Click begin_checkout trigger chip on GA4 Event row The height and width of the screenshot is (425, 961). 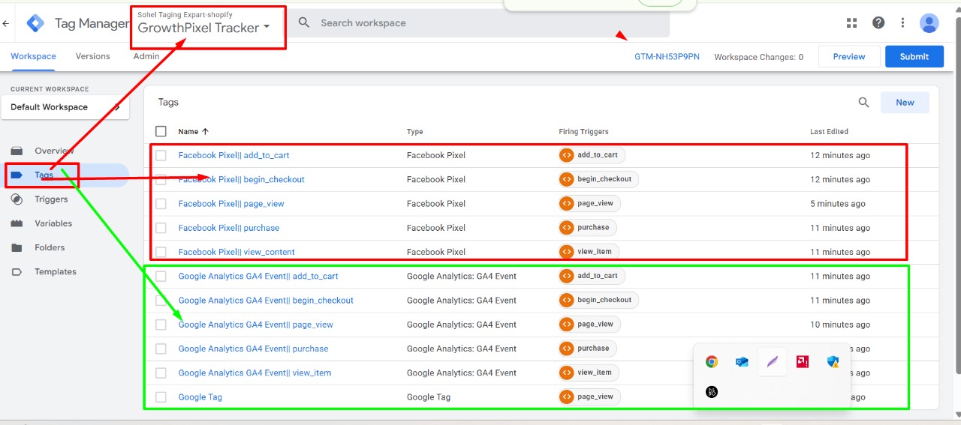599,300
